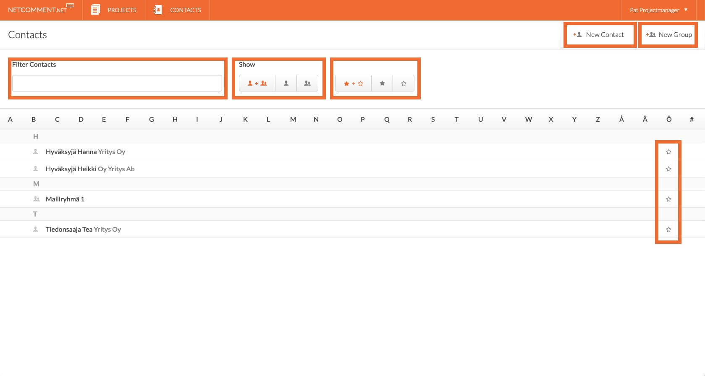The width and height of the screenshot is (705, 376).
Task: Show starred and unstarred contacts
Action: pyautogui.click(x=353, y=83)
